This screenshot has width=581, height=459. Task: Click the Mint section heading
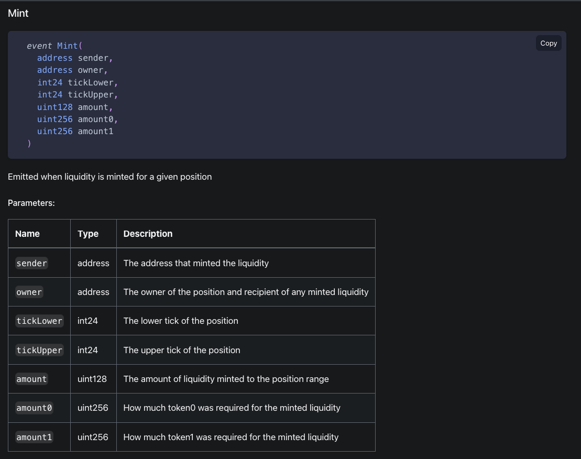click(18, 13)
